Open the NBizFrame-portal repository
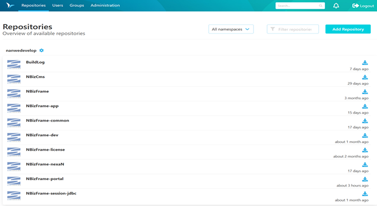This screenshot has width=377, height=206. [x=45, y=179]
